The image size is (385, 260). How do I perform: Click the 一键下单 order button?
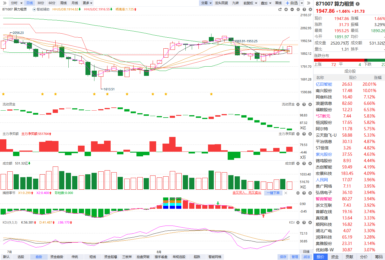click(273, 193)
